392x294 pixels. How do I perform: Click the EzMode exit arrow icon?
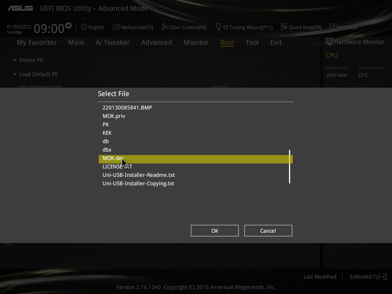pyautogui.click(x=383, y=277)
